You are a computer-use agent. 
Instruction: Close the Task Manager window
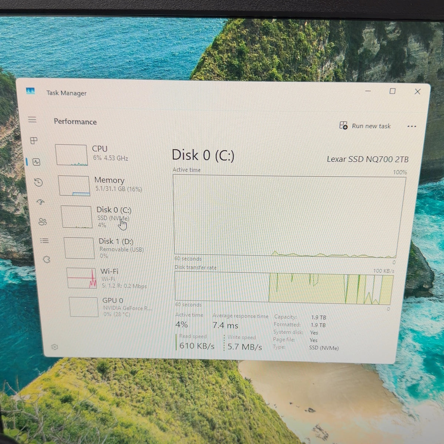(x=417, y=91)
